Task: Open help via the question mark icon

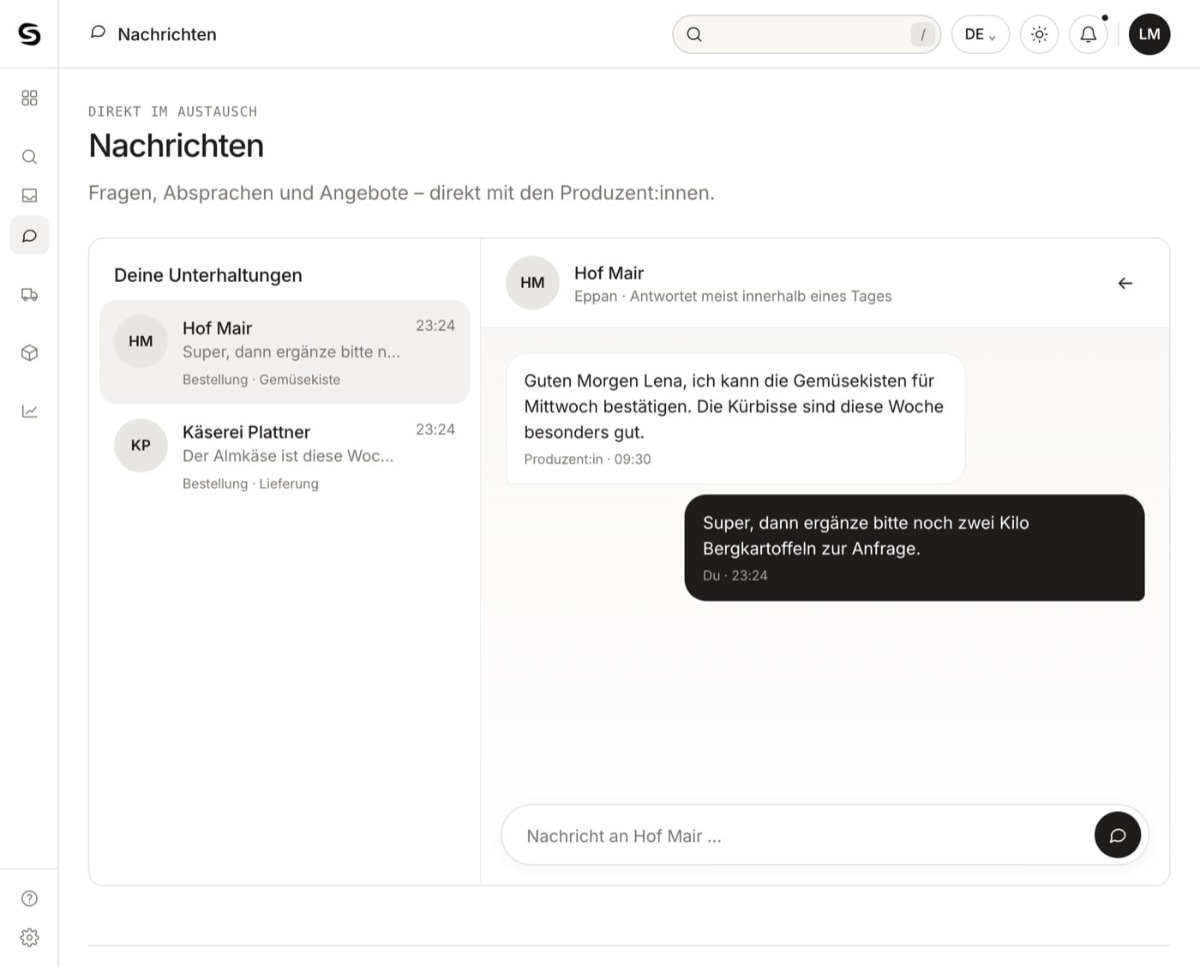Action: [x=29, y=898]
